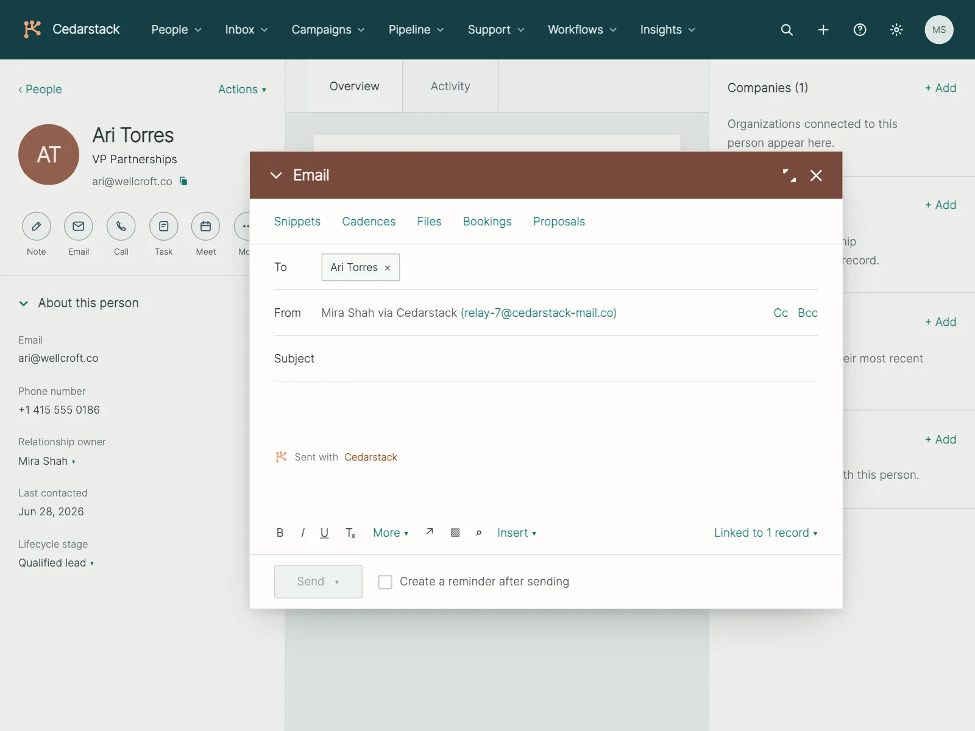Open the search icon in top bar
Image resolution: width=975 pixels, height=731 pixels.
[787, 30]
